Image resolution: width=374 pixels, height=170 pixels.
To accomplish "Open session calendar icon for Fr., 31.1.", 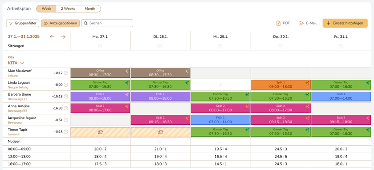I will (x=341, y=46).
